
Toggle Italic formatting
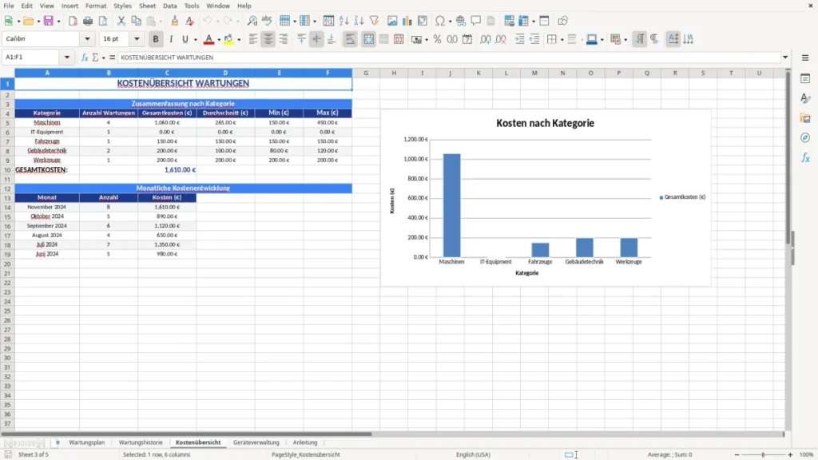[x=171, y=39]
